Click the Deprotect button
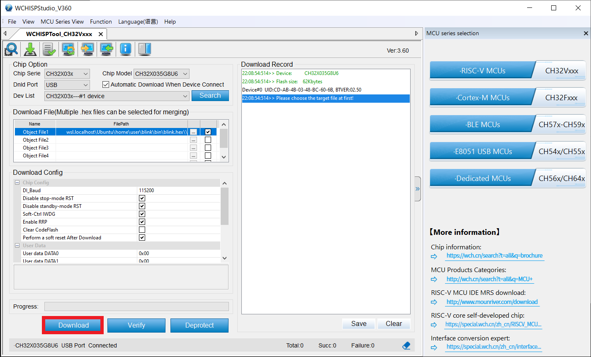The width and height of the screenshot is (591, 357). coord(199,326)
